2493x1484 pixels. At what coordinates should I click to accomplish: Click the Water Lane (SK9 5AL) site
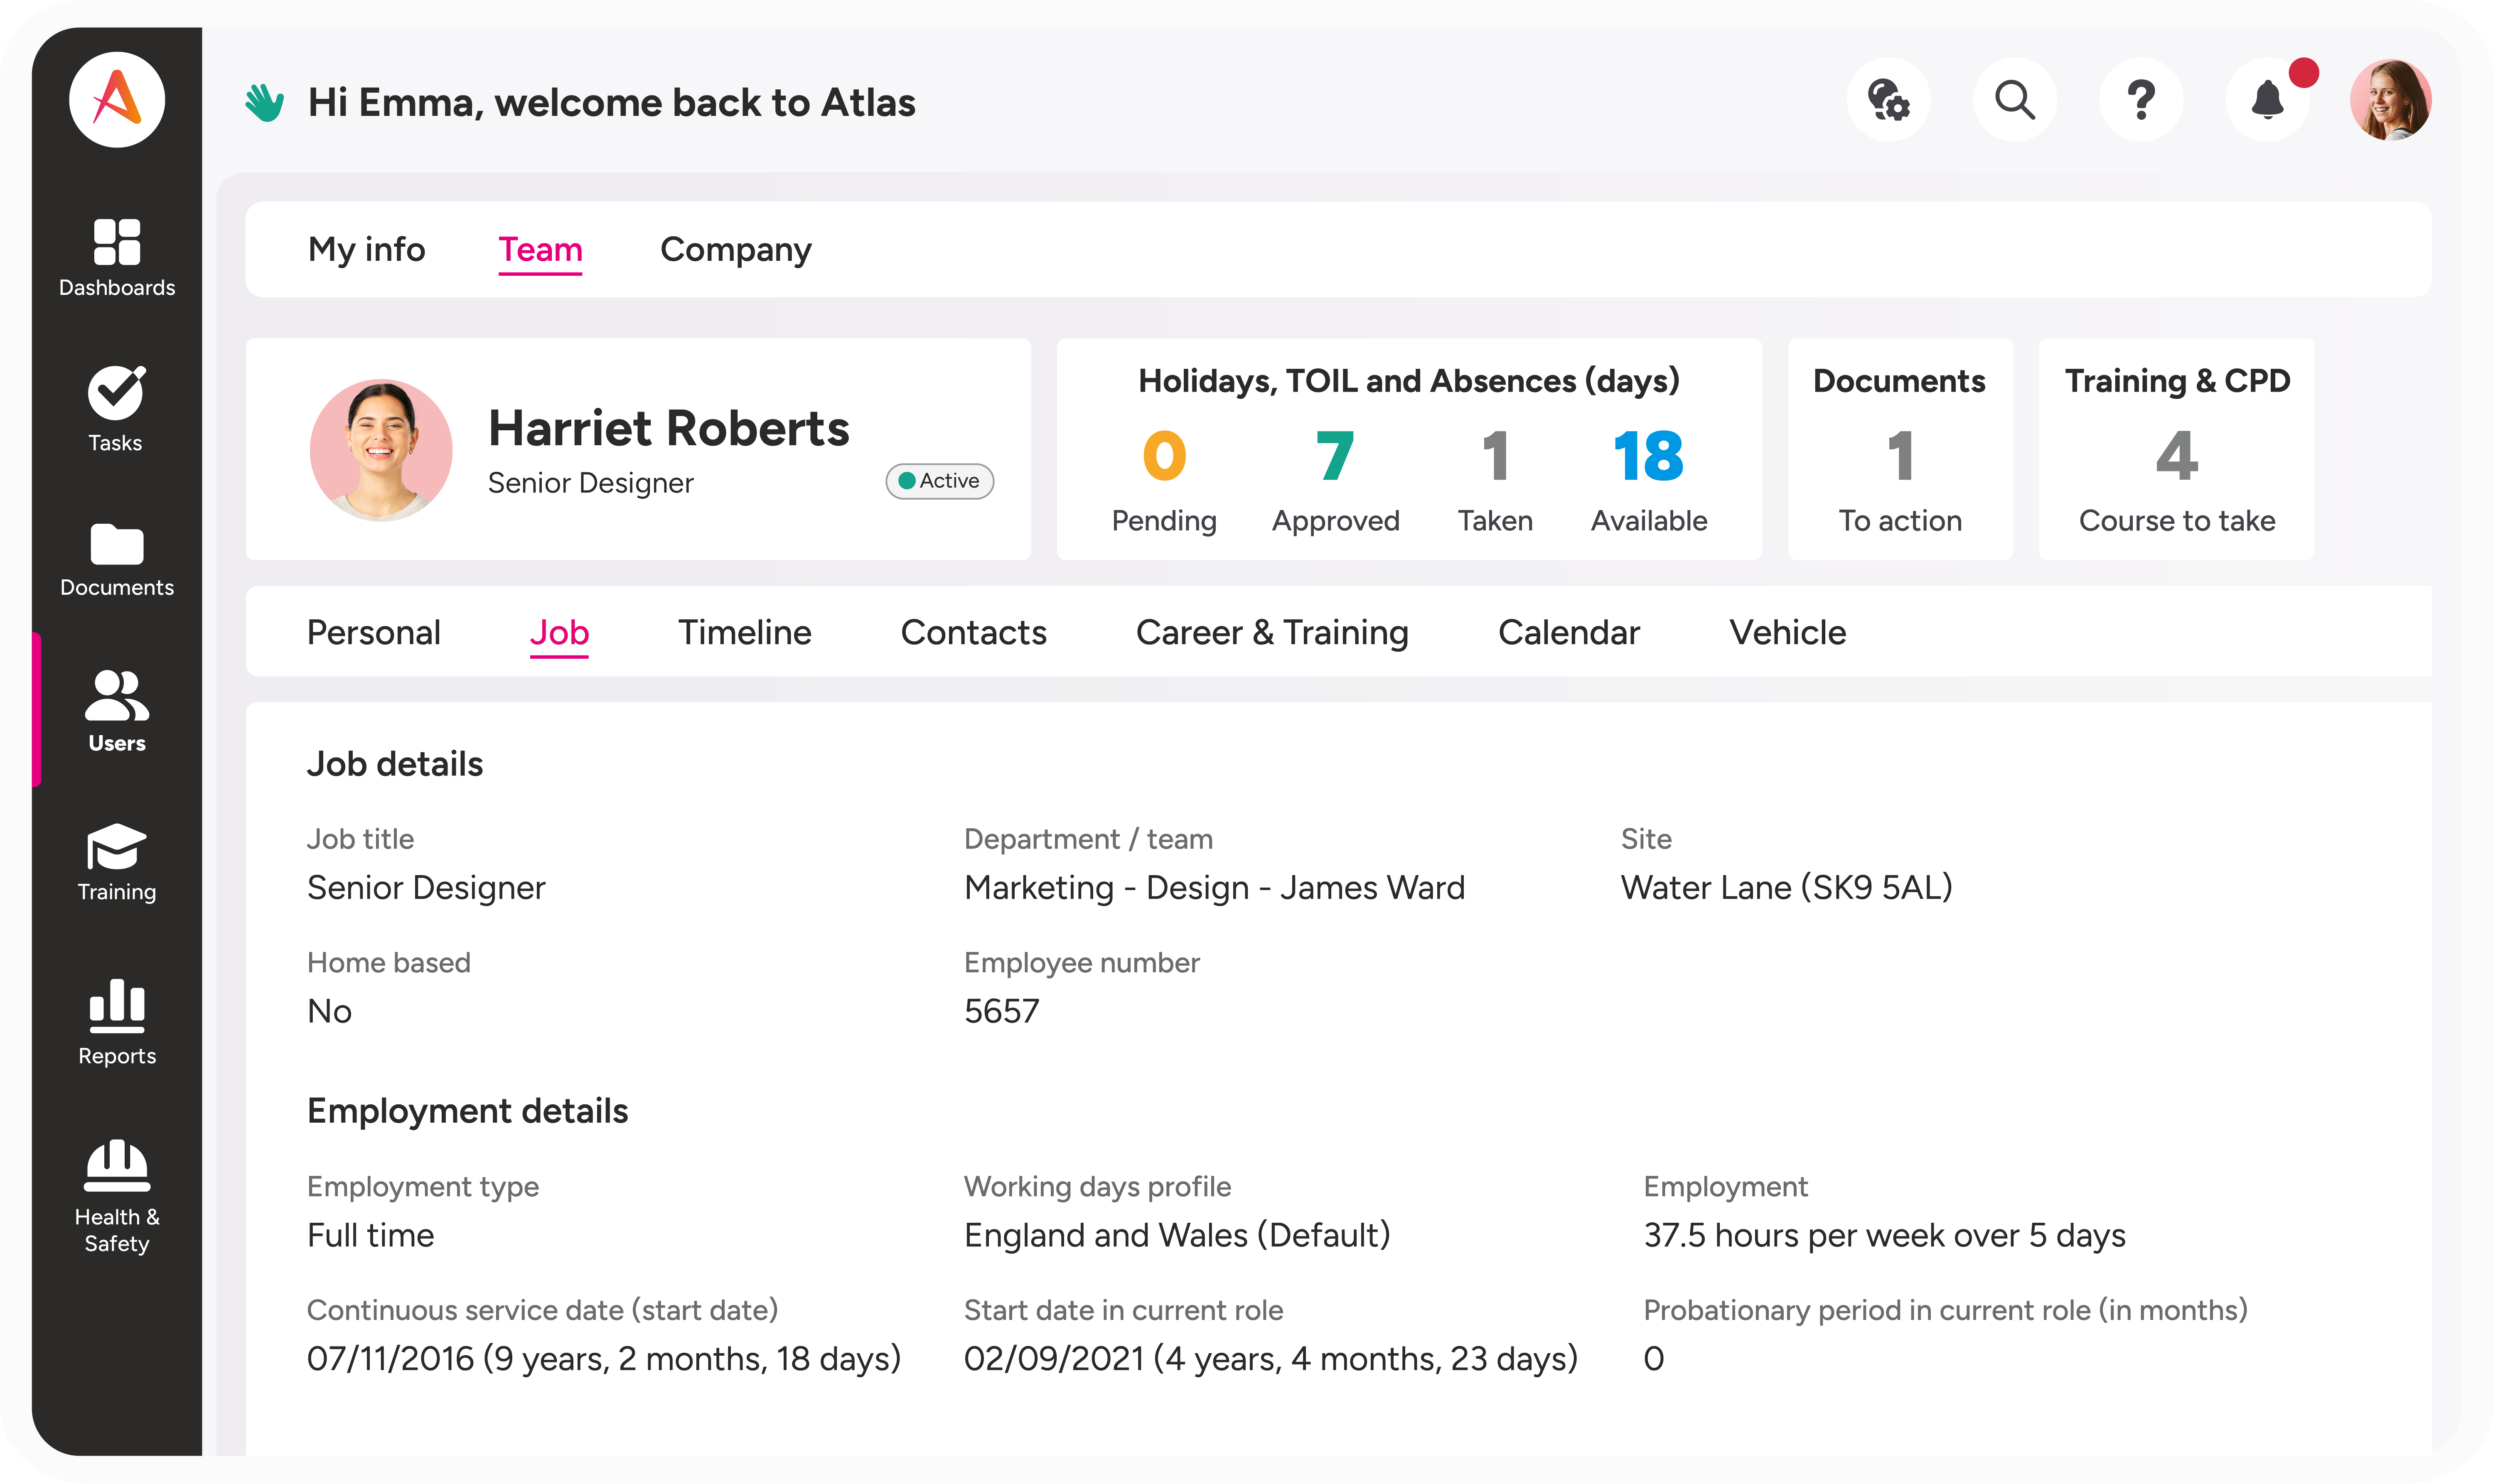1787,888
